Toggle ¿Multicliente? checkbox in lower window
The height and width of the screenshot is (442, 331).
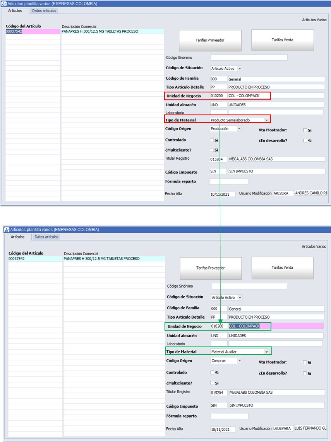pos(212,383)
